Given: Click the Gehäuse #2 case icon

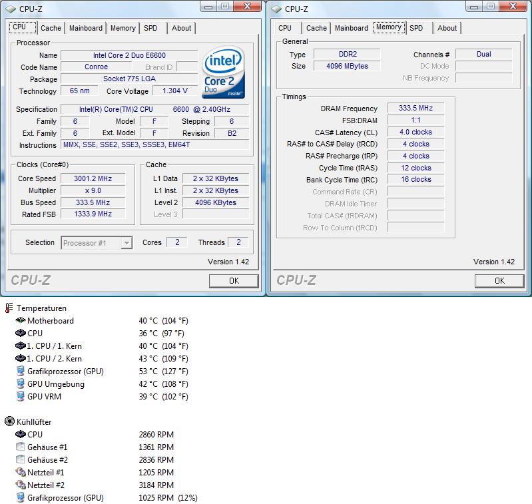Looking at the screenshot, I should point(21,459).
